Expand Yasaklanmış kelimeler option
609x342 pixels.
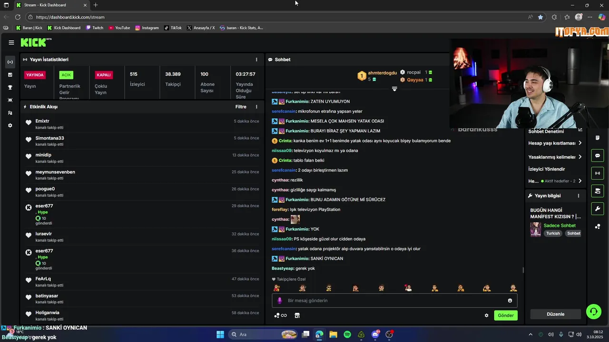[555, 157]
